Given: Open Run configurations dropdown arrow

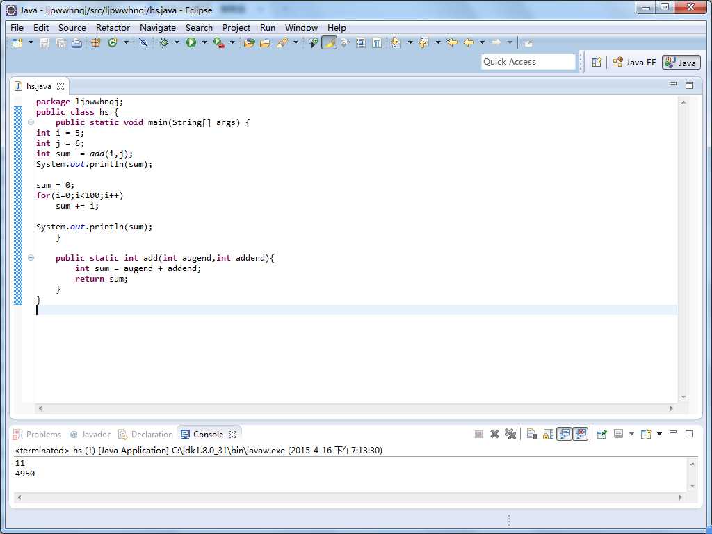Looking at the screenshot, I should (x=204, y=42).
